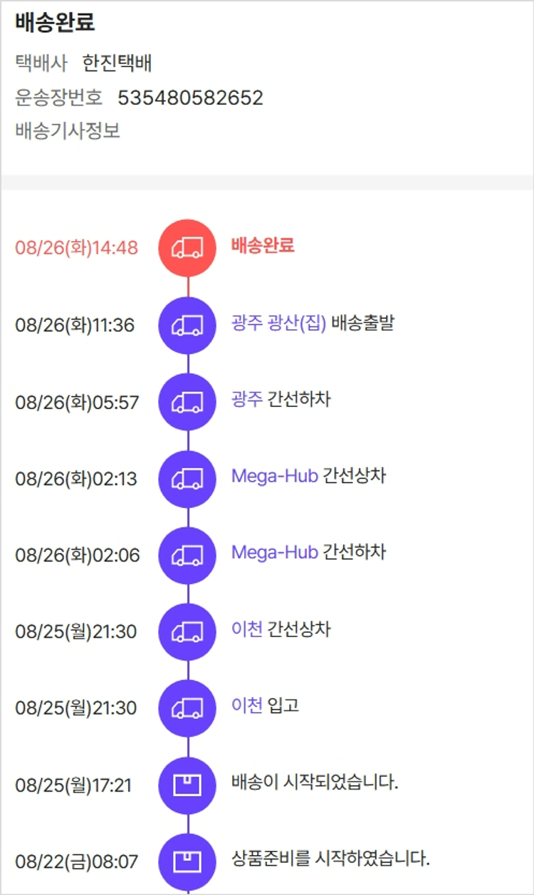Click truck icon beside Mega-Hub 간선하차
Image resolution: width=534 pixels, height=895 pixels.
(x=187, y=554)
